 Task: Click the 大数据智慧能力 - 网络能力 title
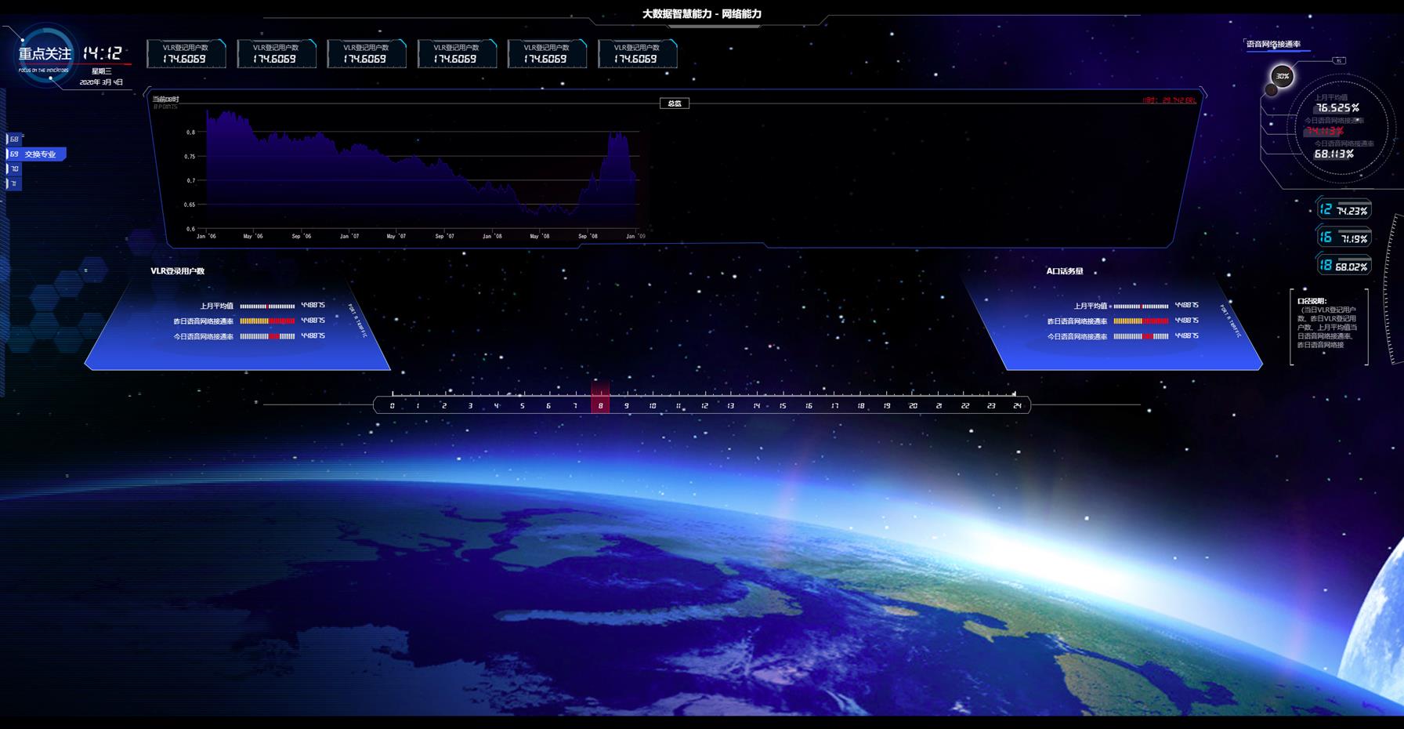pos(702,14)
